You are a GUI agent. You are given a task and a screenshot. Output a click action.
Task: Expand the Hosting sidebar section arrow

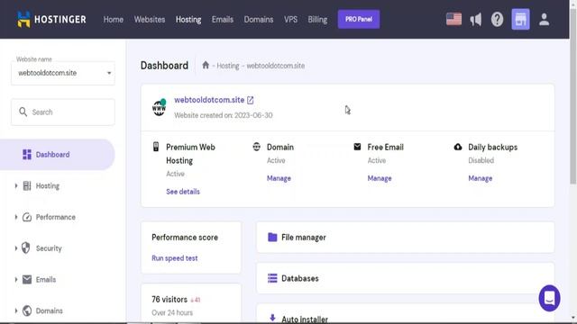[x=16, y=185]
